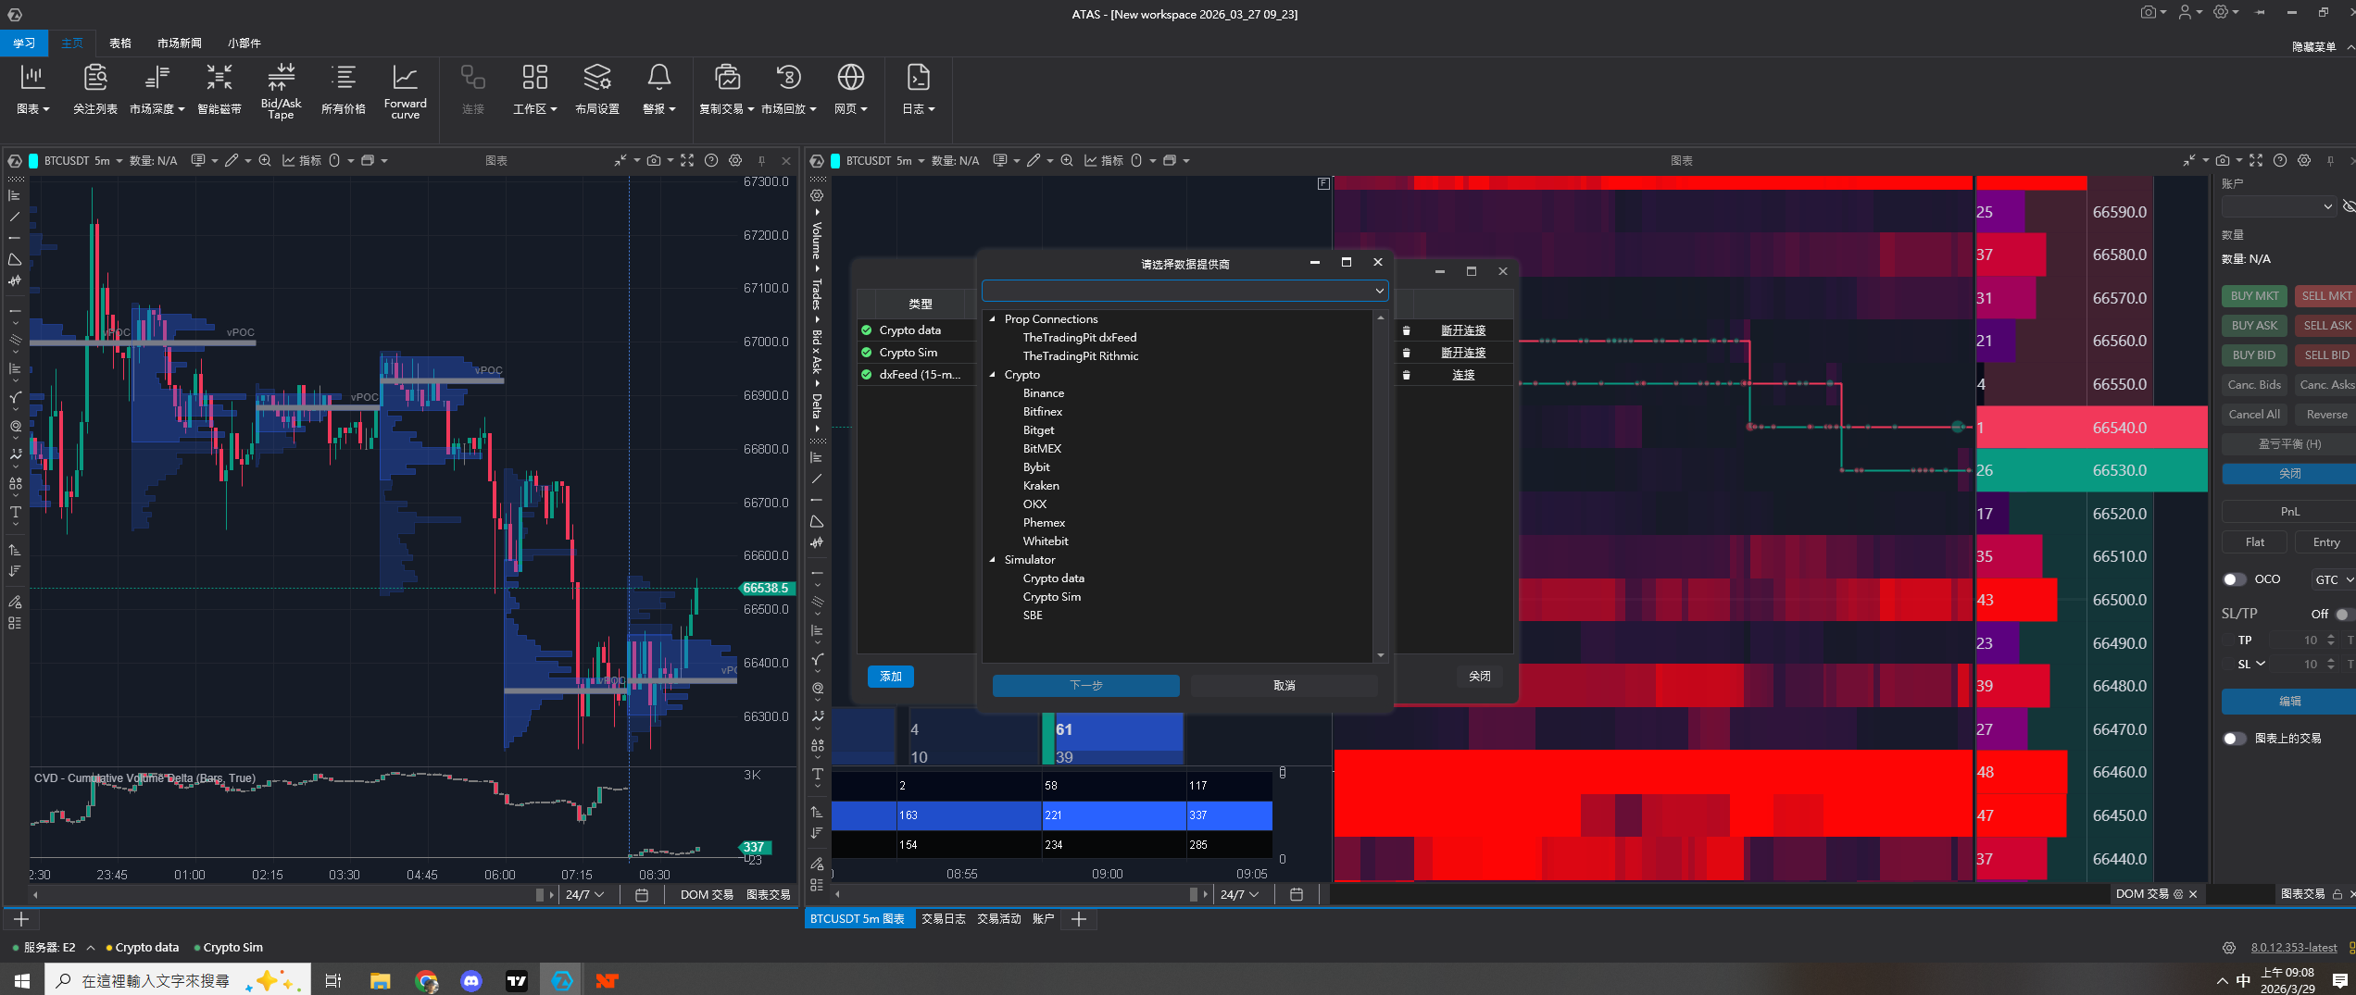Image resolution: width=2356 pixels, height=995 pixels.
Task: Open the 交易日志 tab
Action: (x=943, y=919)
